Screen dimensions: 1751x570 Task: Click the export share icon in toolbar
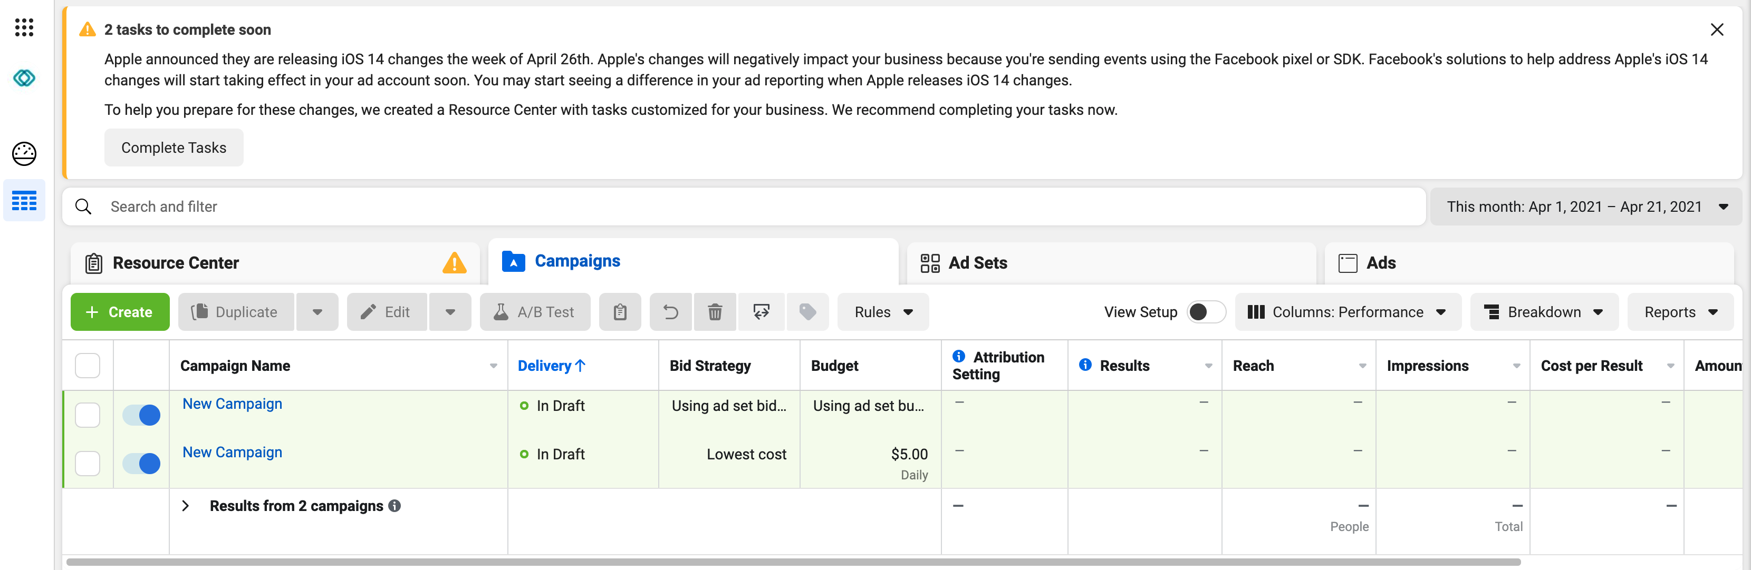[761, 312]
